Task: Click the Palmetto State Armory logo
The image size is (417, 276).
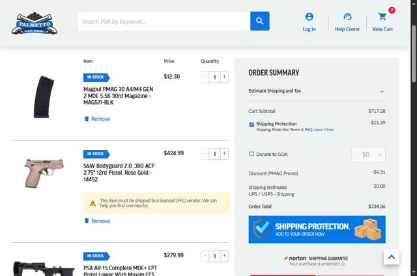Action: click(35, 23)
